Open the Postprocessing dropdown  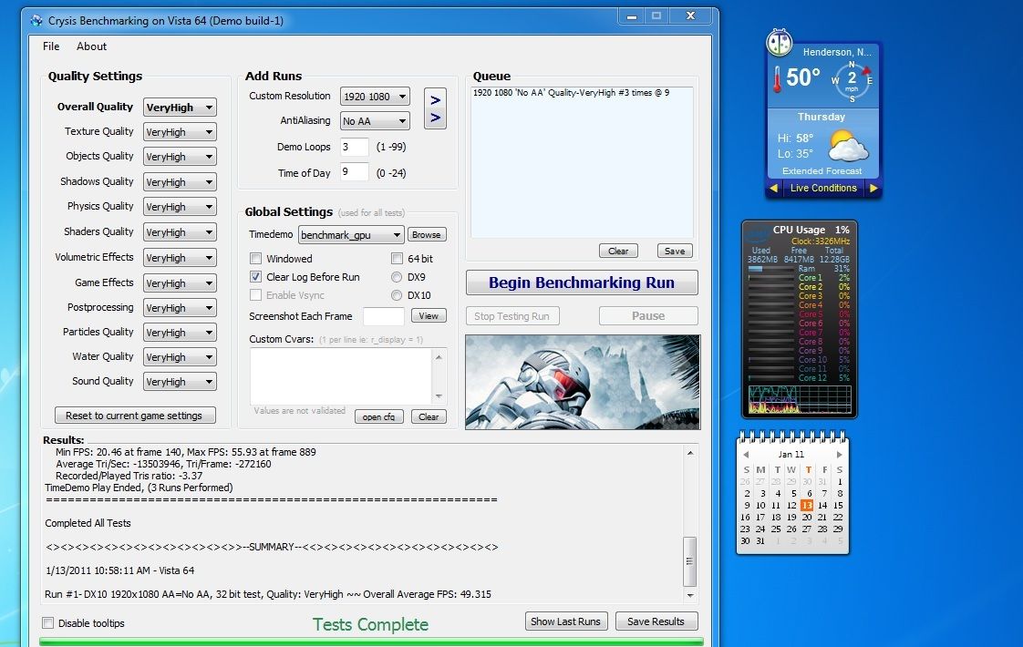[x=180, y=308]
